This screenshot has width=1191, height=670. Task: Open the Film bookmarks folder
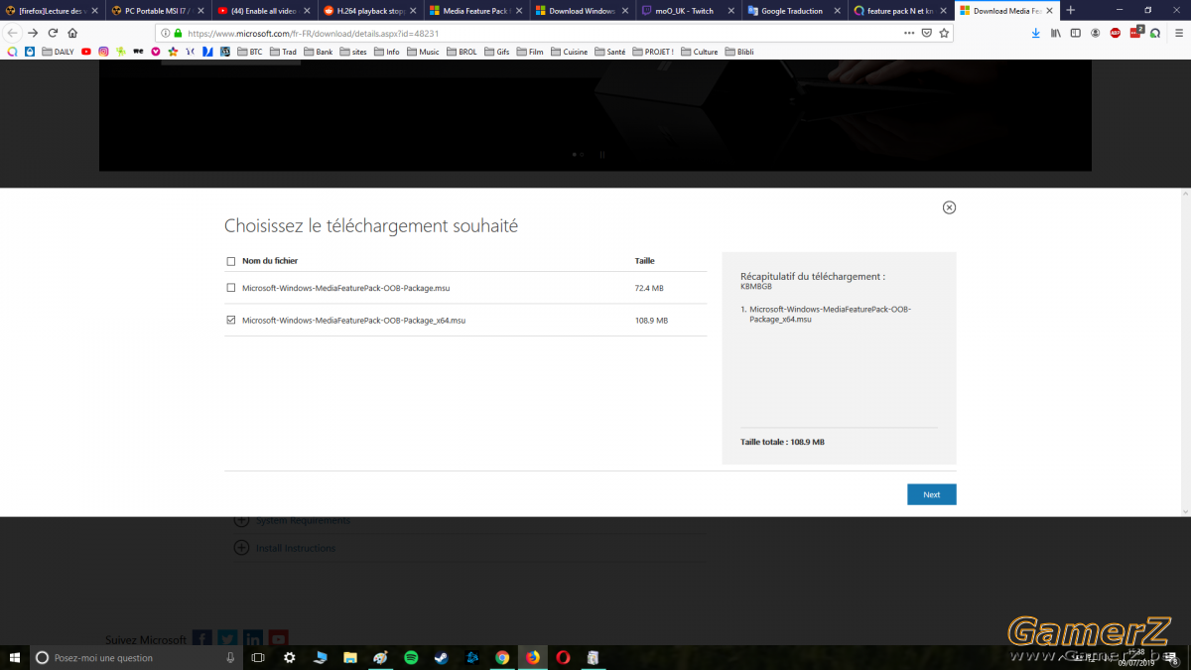pyautogui.click(x=529, y=52)
